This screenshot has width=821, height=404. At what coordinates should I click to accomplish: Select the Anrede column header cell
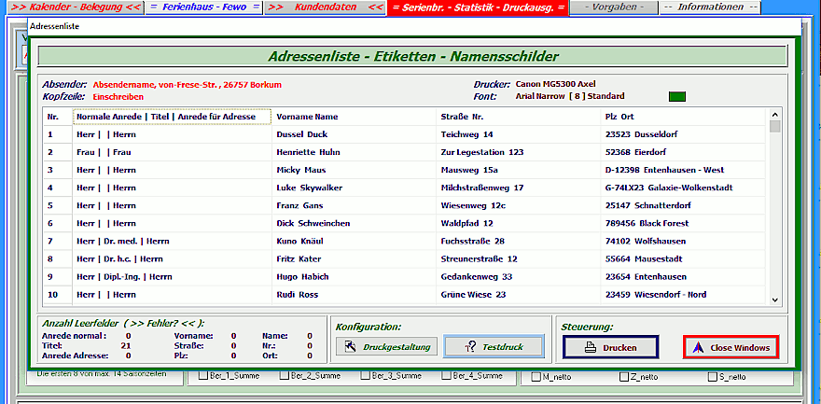tap(173, 117)
